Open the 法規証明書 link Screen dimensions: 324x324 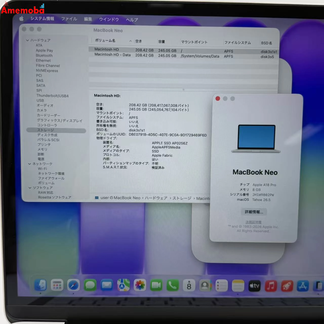tap(253, 222)
